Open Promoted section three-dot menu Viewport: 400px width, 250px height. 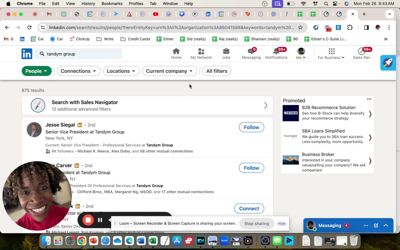click(369, 99)
